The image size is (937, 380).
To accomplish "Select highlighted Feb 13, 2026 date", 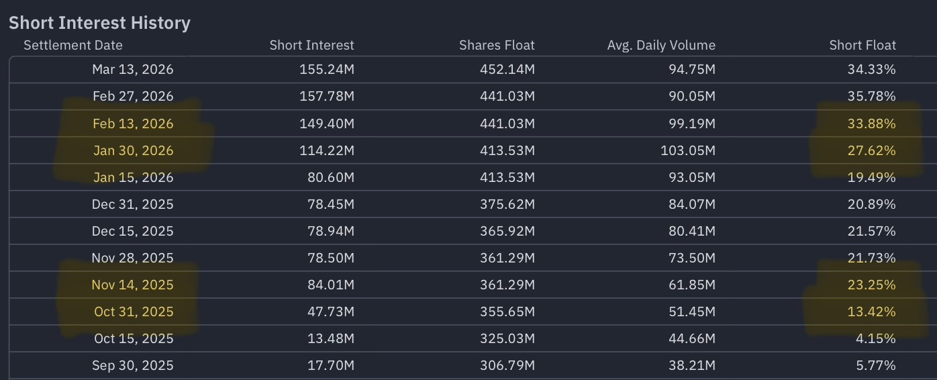I will tap(133, 124).
